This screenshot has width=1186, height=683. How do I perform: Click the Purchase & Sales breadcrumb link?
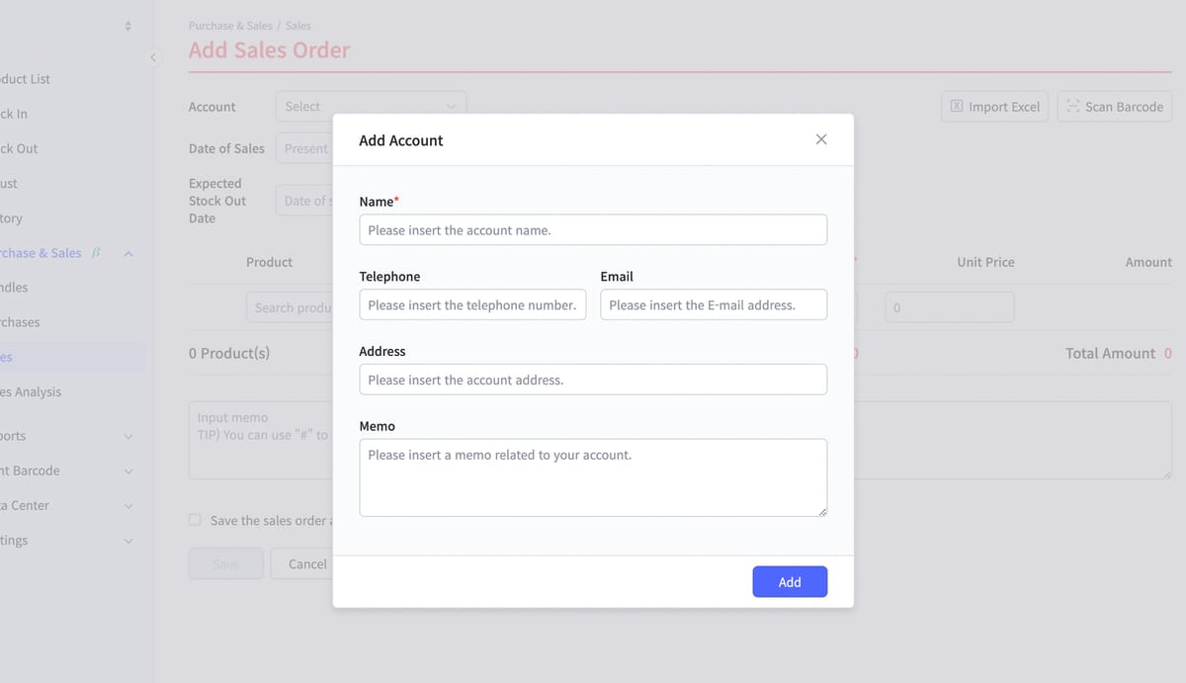coord(230,25)
